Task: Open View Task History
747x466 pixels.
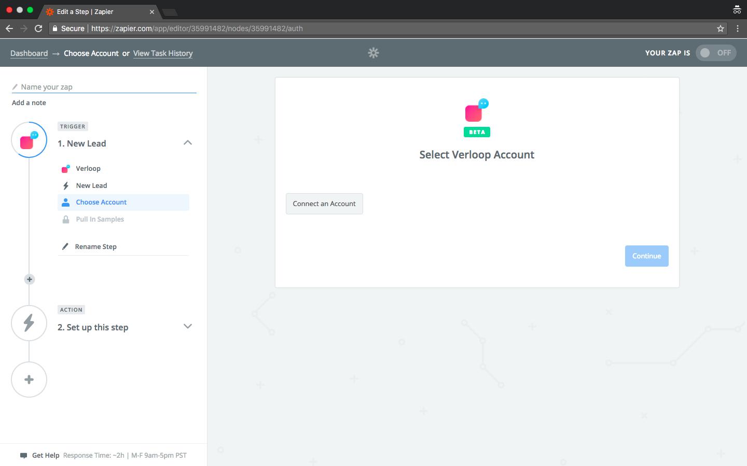Action: 162,53
